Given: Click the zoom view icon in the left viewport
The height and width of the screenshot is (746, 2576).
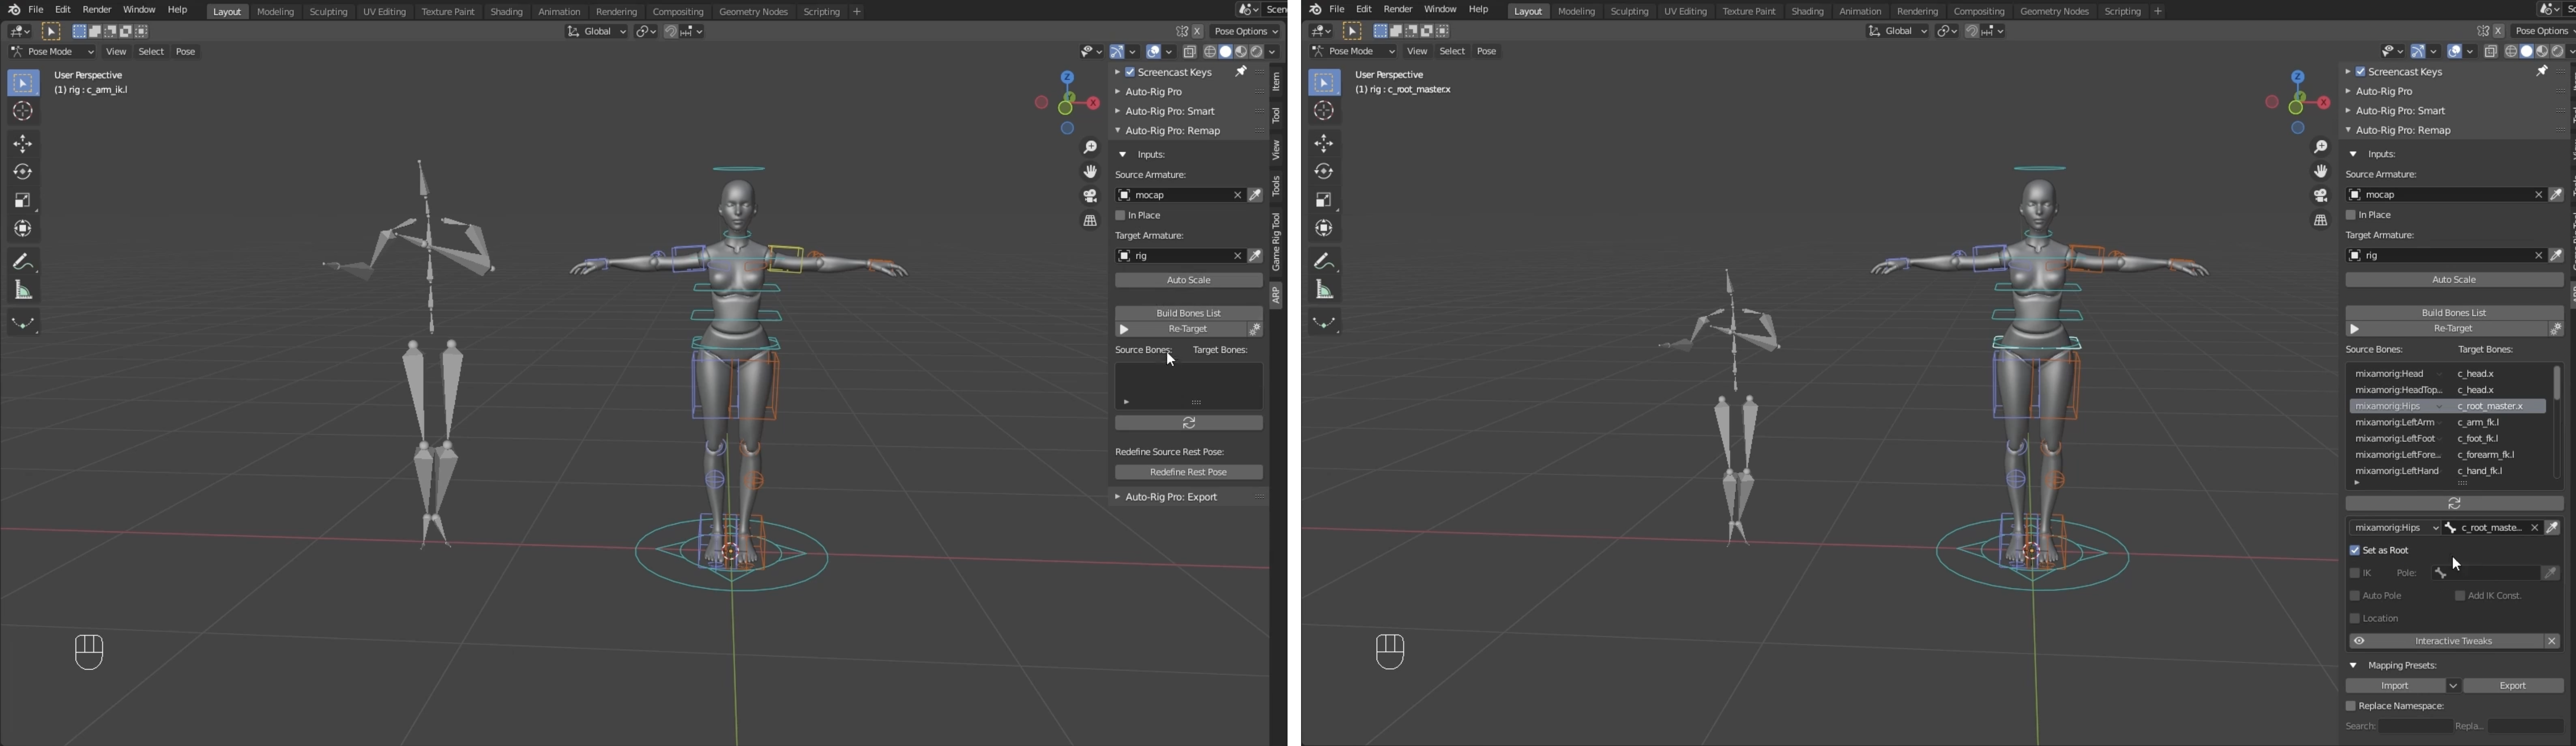Looking at the screenshot, I should pos(1090,148).
